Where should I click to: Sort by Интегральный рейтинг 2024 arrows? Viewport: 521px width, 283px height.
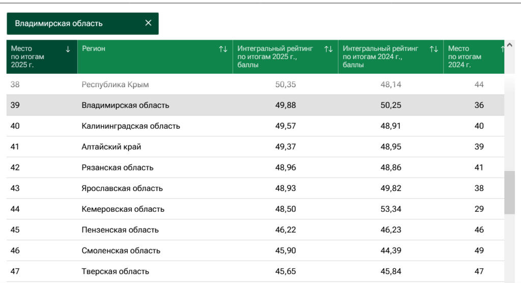433,49
